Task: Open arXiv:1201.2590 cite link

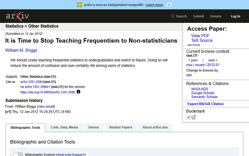Action: (x=31, y=82)
